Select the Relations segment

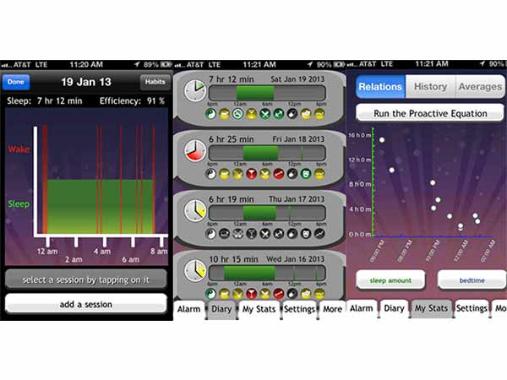[x=379, y=87]
